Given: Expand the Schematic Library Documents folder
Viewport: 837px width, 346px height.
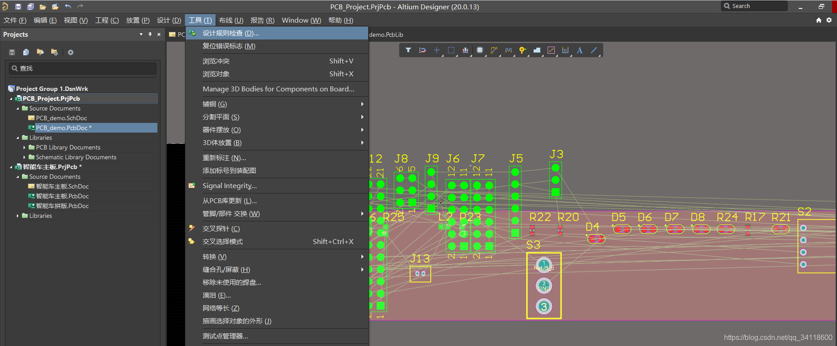Looking at the screenshot, I should coord(24,157).
